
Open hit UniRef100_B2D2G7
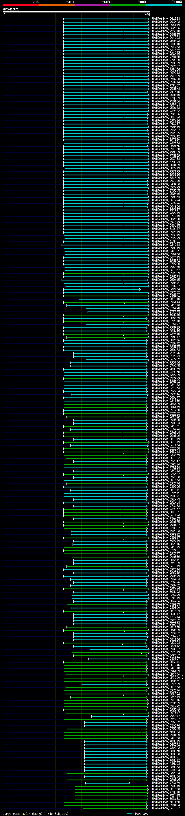click(x=166, y=286)
